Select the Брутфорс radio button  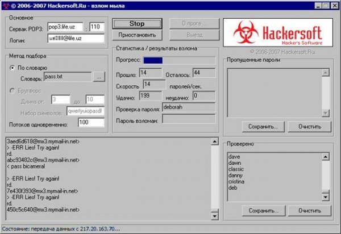pos(12,91)
